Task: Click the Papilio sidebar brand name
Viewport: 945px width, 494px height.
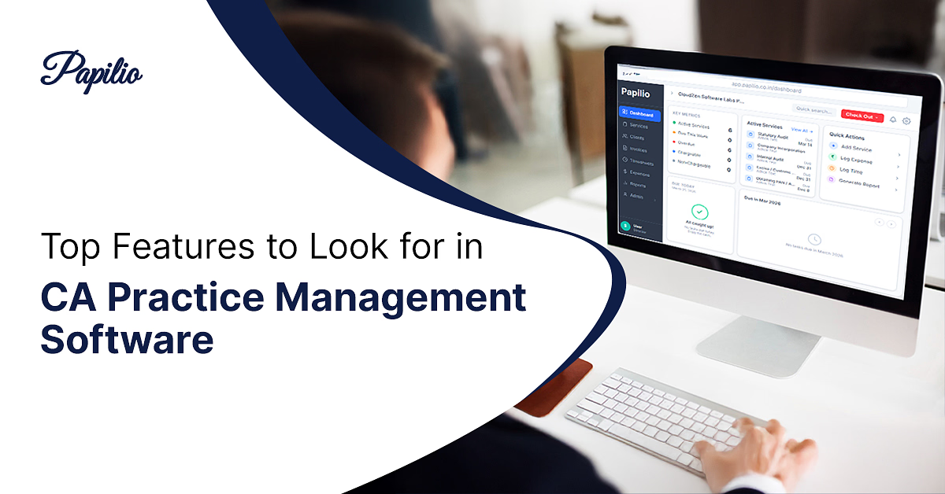Action: [636, 93]
